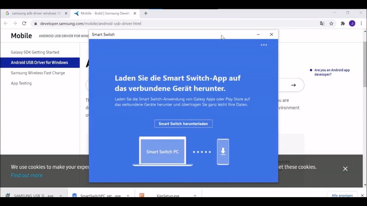Click the phone download arrow illustration

(223, 152)
